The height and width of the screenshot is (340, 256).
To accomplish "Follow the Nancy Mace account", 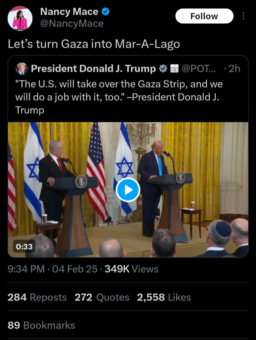I will point(204,16).
